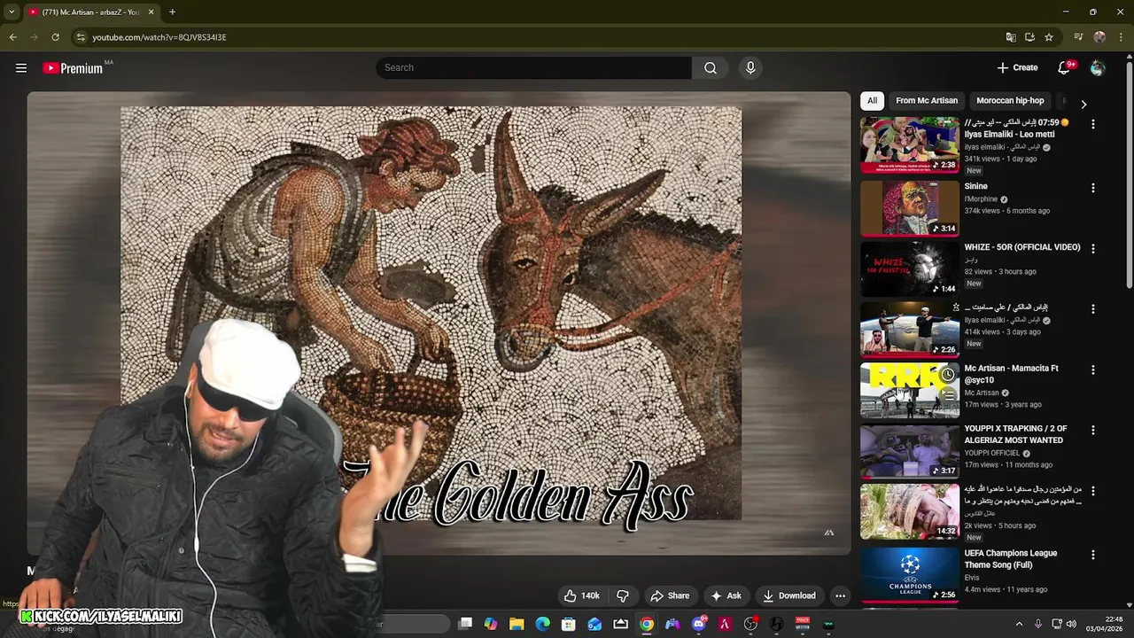The image size is (1134, 638).
Task: Reload the current page
Action: (x=55, y=37)
